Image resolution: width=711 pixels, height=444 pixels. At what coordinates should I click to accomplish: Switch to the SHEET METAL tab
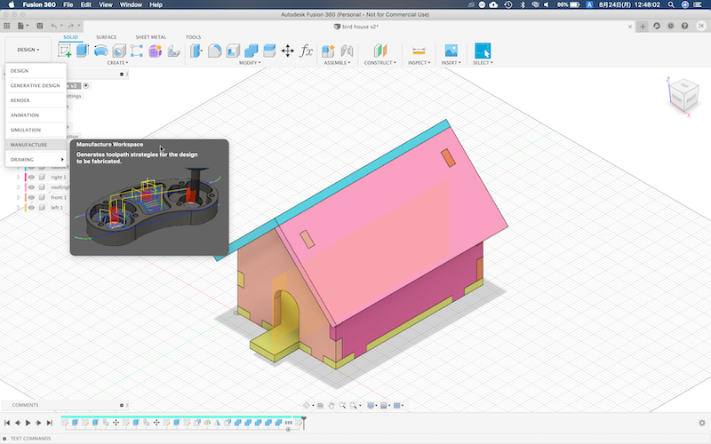151,37
